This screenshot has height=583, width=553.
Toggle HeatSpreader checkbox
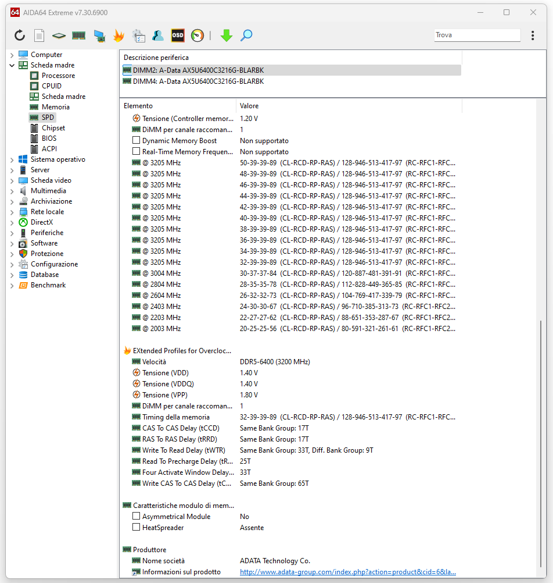point(136,527)
